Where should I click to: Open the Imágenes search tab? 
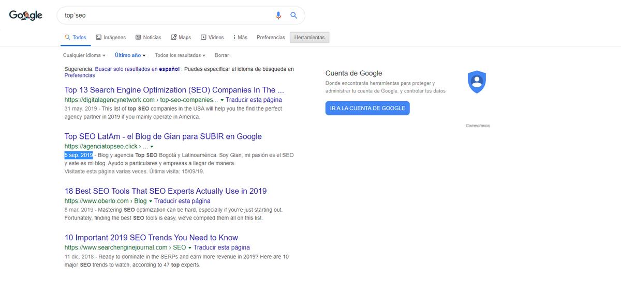111,37
